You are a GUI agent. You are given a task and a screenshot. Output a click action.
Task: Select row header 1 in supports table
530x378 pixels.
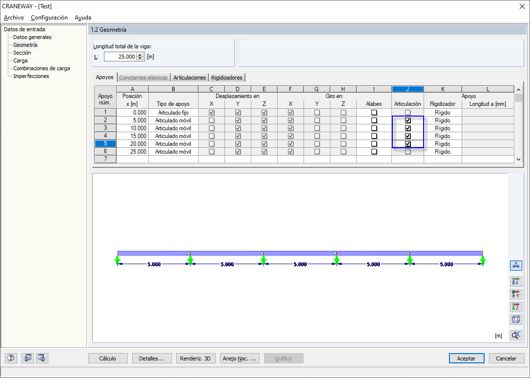point(105,113)
